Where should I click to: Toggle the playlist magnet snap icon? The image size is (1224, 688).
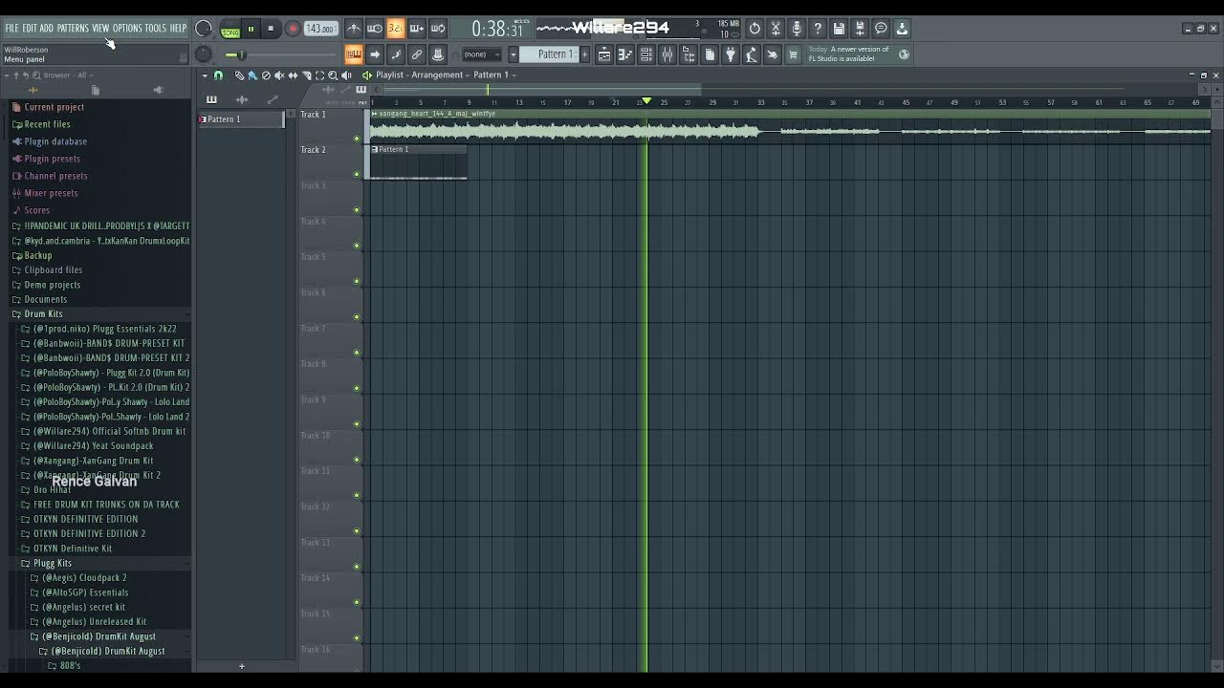pos(218,75)
